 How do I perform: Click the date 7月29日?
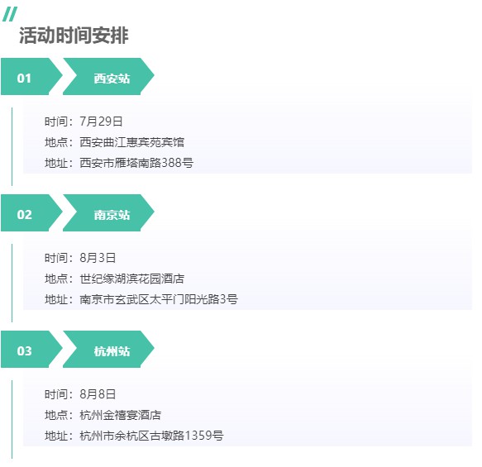[x=101, y=122]
